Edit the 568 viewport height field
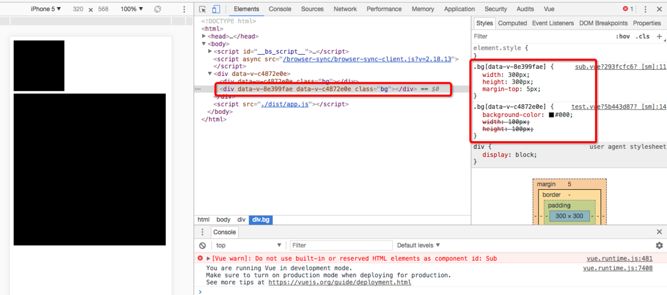The image size is (667, 295). click(103, 9)
